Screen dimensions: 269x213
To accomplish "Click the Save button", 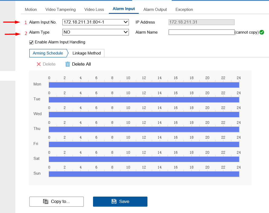I will pos(120,202).
